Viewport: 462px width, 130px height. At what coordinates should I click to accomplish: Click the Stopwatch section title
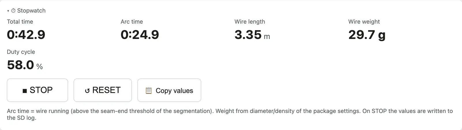(31, 11)
